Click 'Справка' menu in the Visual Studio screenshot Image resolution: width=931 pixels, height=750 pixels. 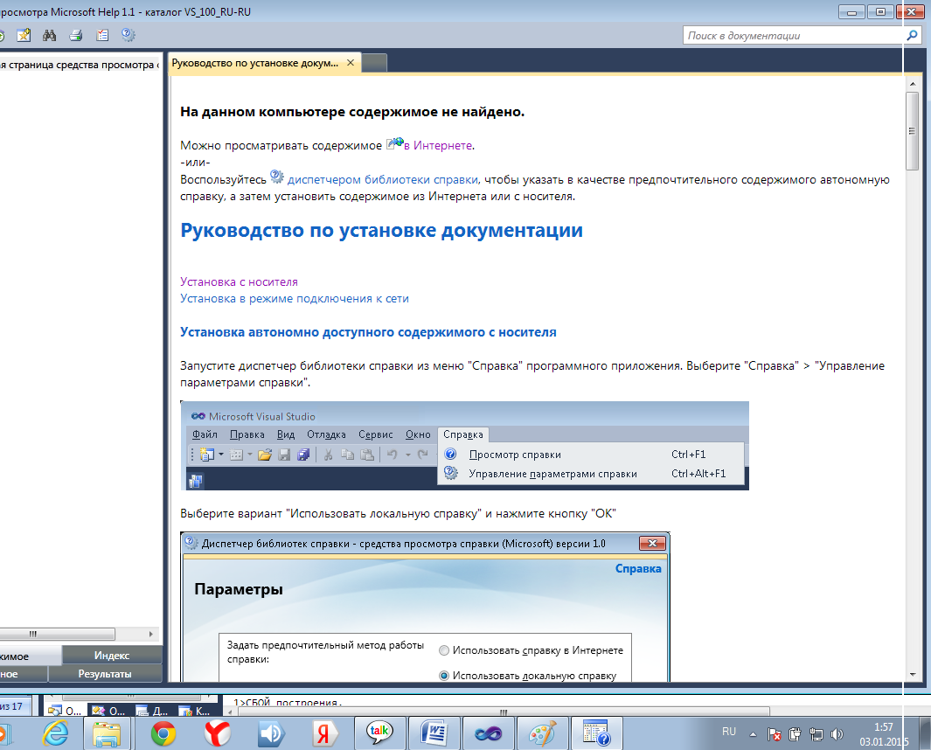click(463, 434)
